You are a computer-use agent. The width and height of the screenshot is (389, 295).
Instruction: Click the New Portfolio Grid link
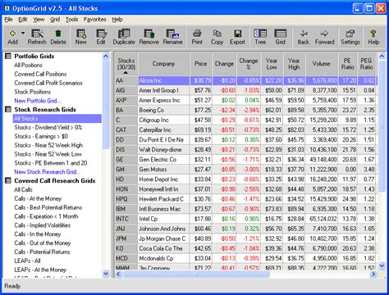tap(38, 101)
